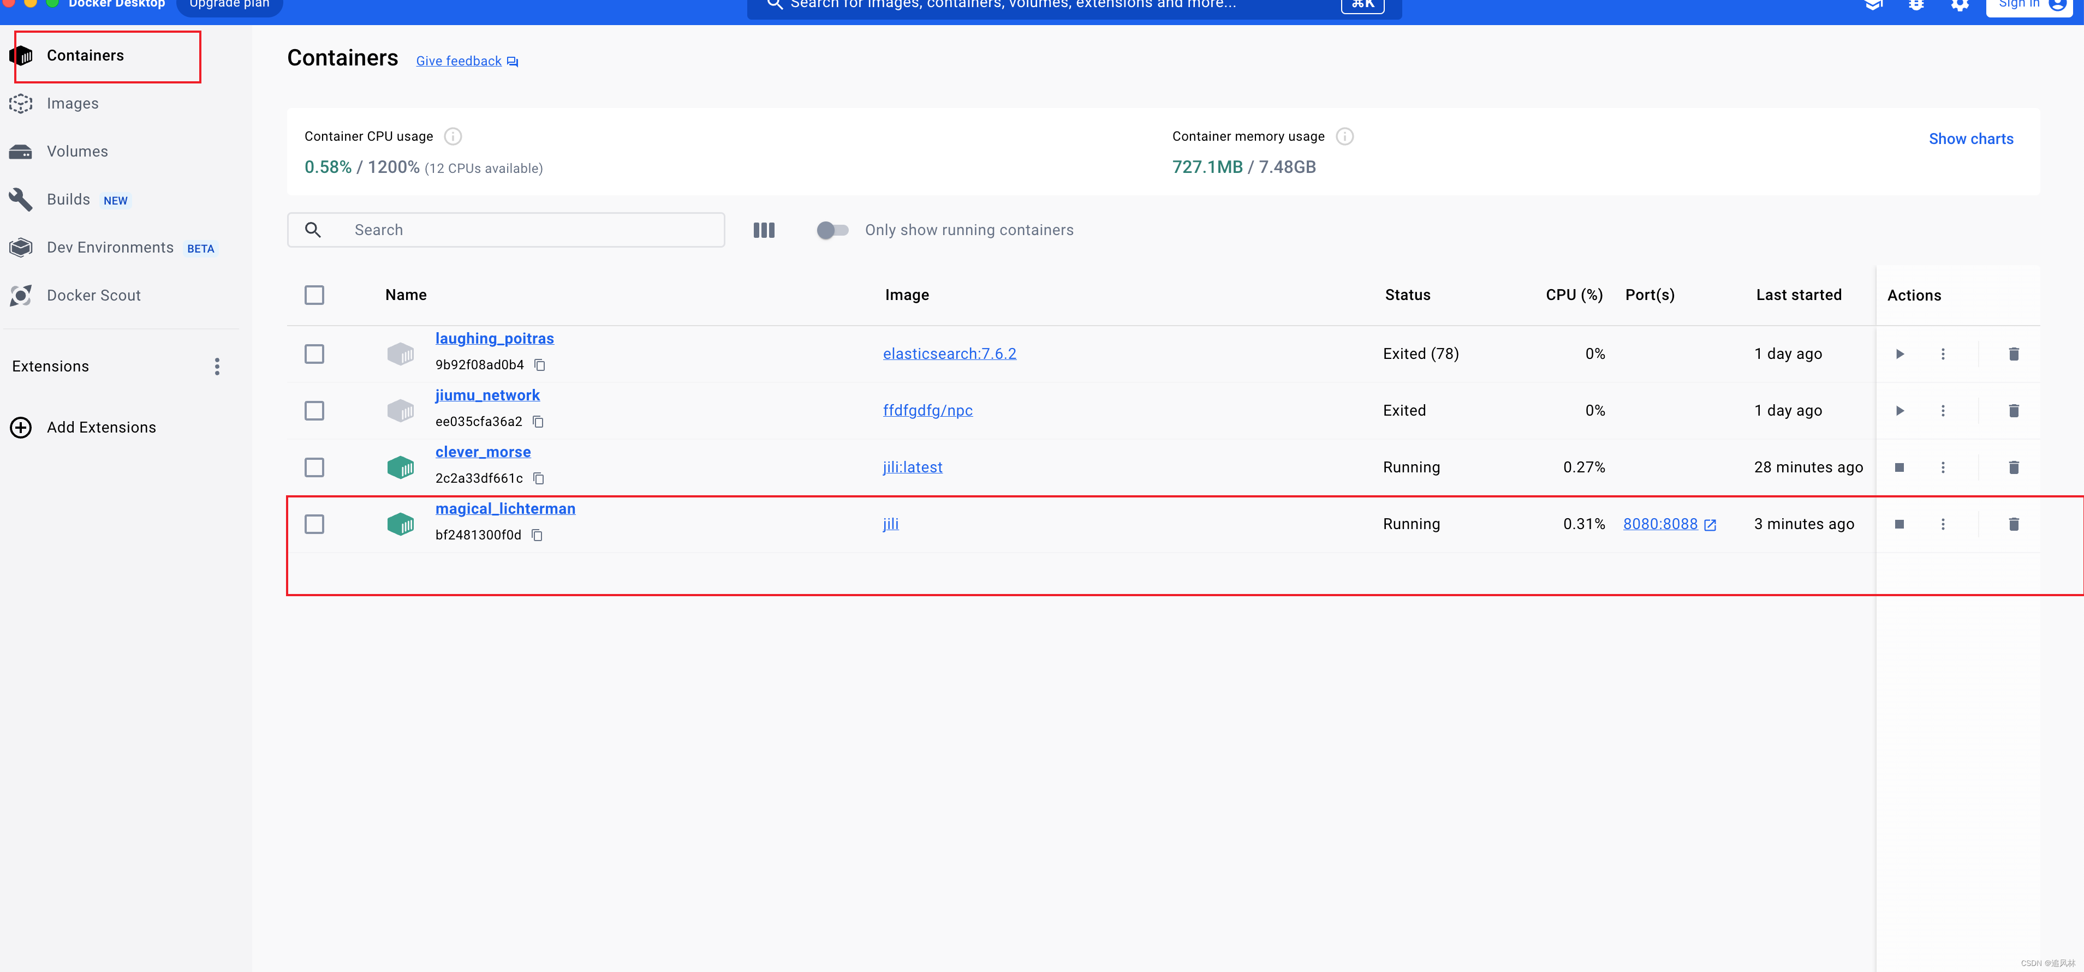Open more actions for laughing_poitras
The image size is (2084, 972).
pos(1943,354)
